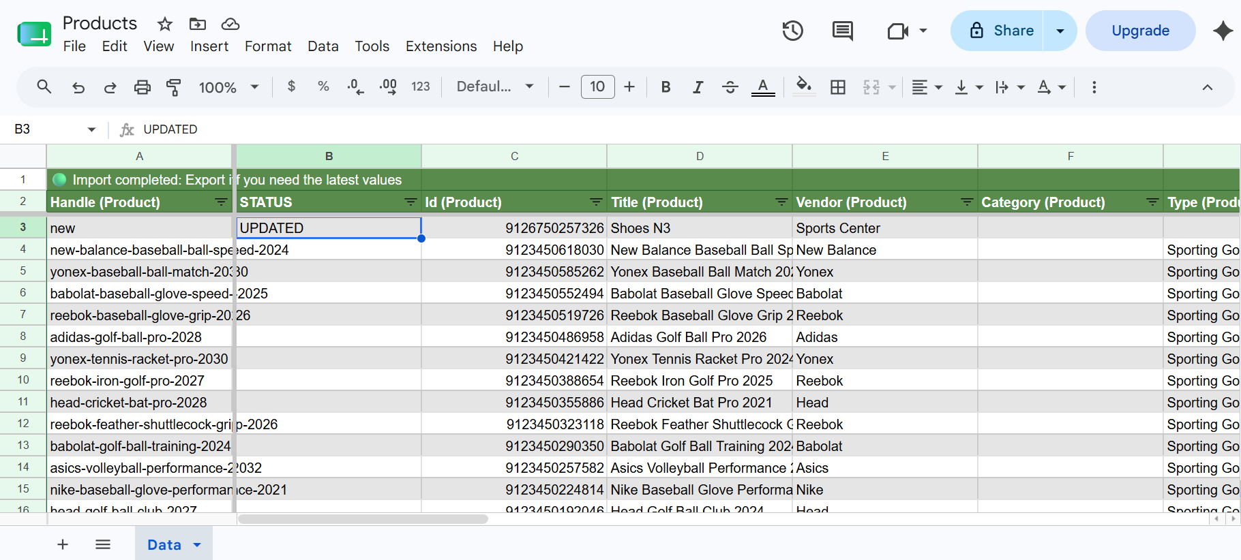This screenshot has height=560, width=1241.
Task: Decrease decimal places
Action: point(355,87)
